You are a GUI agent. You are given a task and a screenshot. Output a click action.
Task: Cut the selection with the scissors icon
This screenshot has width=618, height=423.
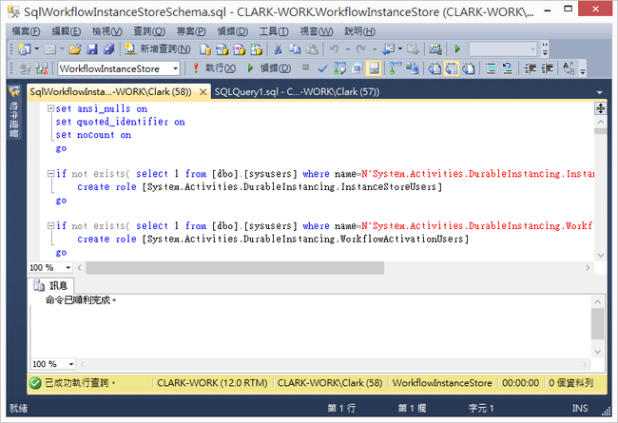click(278, 48)
